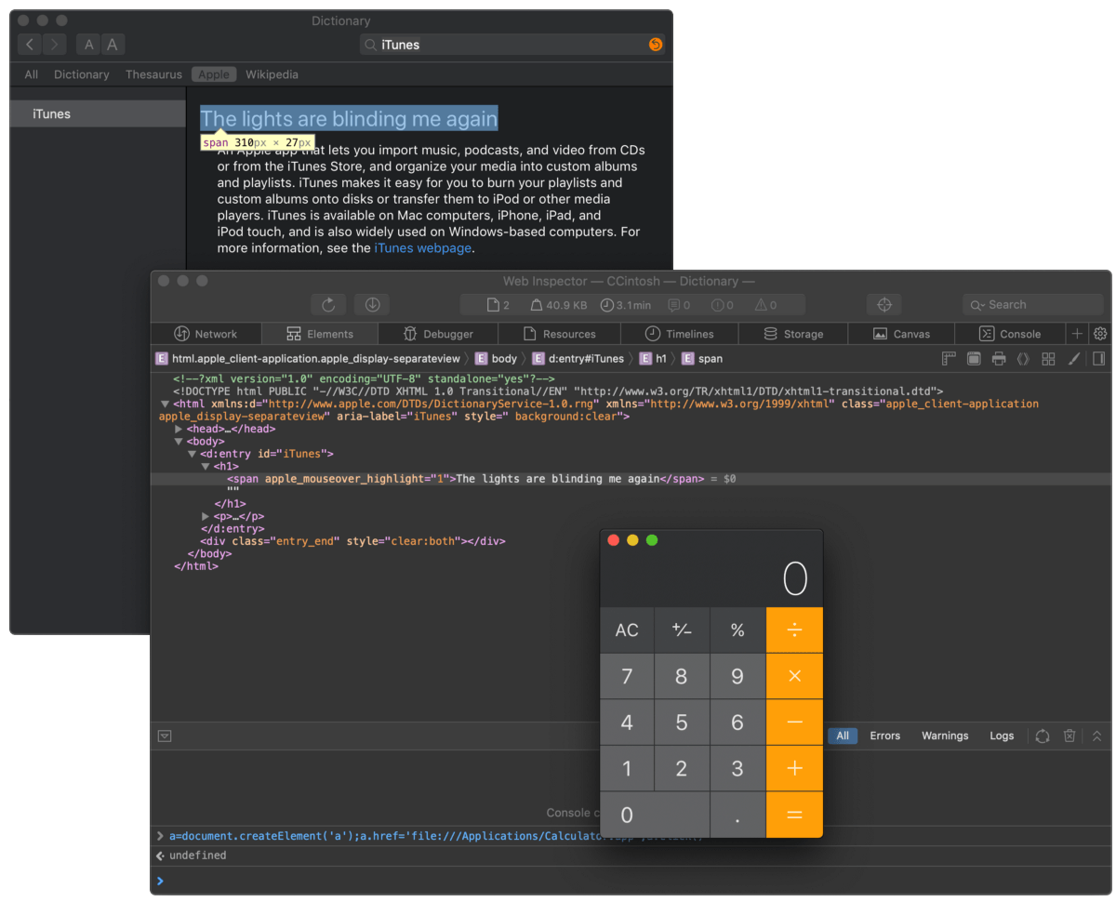Clear console with trash icon
The image size is (1116, 902).
pyautogui.click(x=1069, y=736)
